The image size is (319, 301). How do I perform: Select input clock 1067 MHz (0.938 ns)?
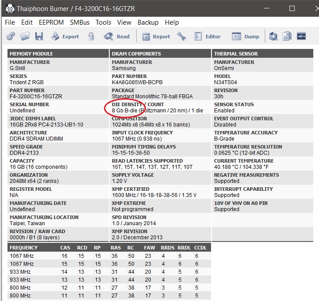click(x=137, y=138)
